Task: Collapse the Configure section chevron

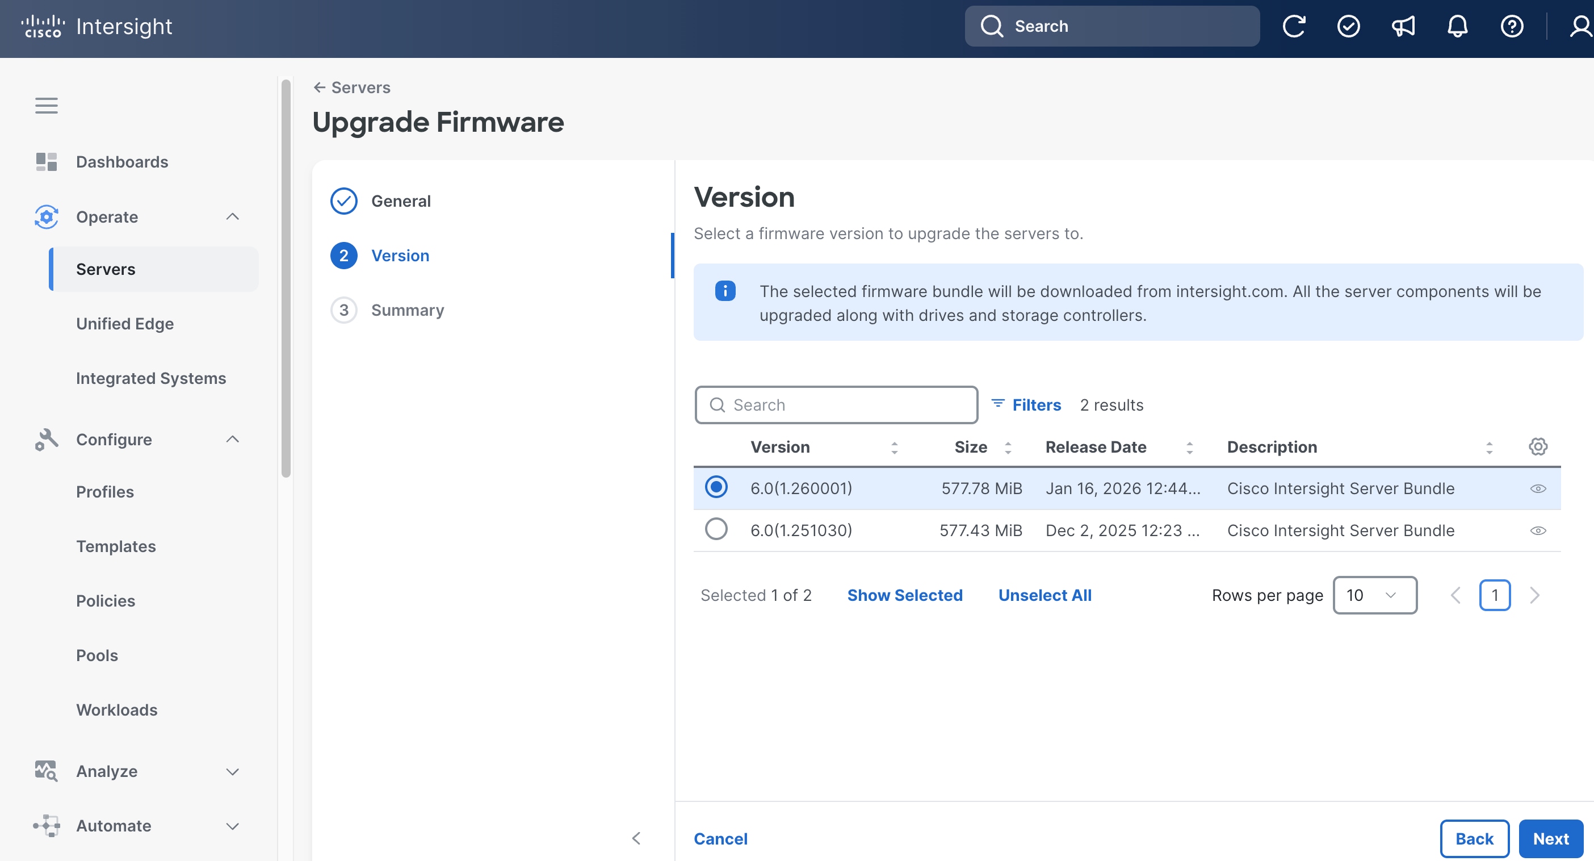Action: [x=233, y=440]
